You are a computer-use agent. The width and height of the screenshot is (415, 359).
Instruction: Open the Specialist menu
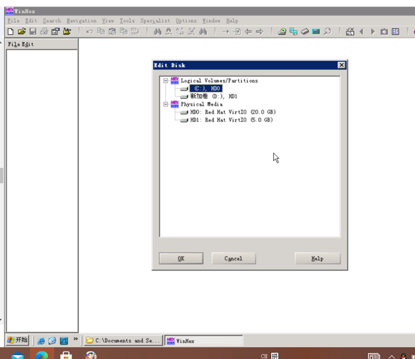coord(155,20)
